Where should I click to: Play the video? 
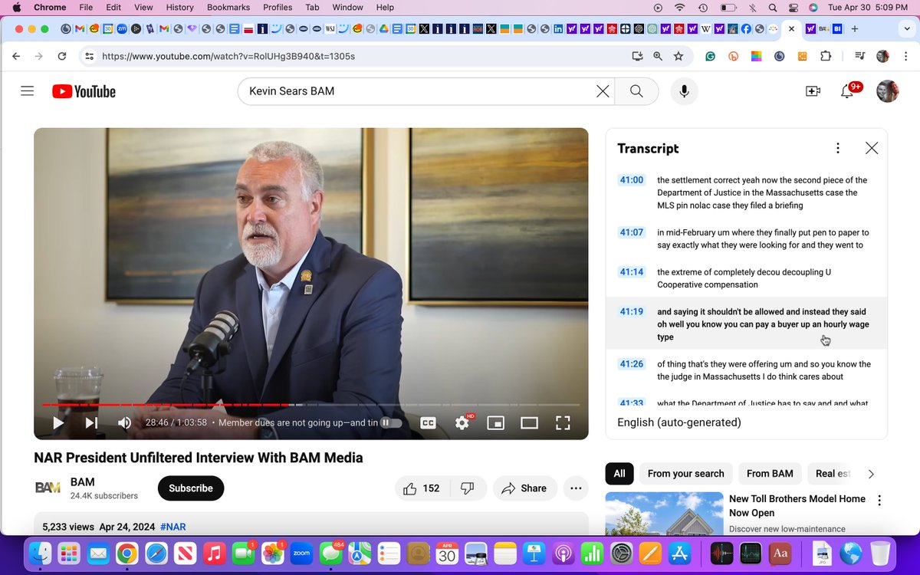(58, 422)
